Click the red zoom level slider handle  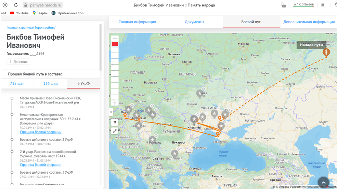click(115, 44)
